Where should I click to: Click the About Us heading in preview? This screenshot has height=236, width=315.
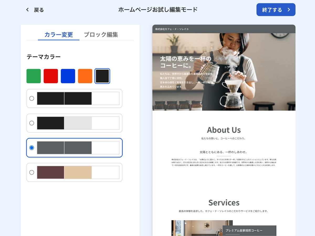pyautogui.click(x=224, y=130)
